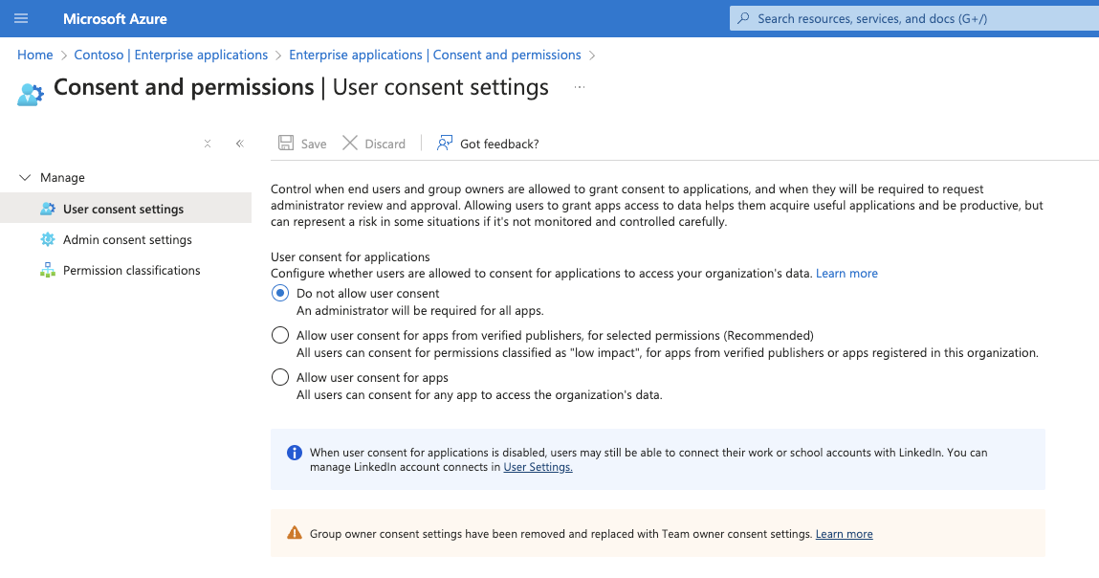
Task: Collapse the Manage section chevron
Action: click(x=25, y=177)
